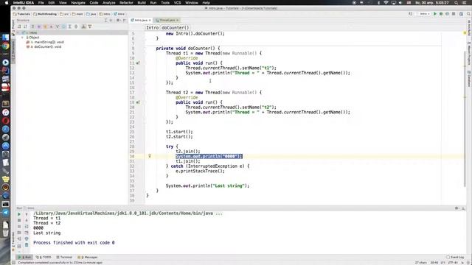Open Search Everywhere magnifier in IDE toolbar
Image resolution: width=472 pixels, height=265 pixels.
(469, 14)
